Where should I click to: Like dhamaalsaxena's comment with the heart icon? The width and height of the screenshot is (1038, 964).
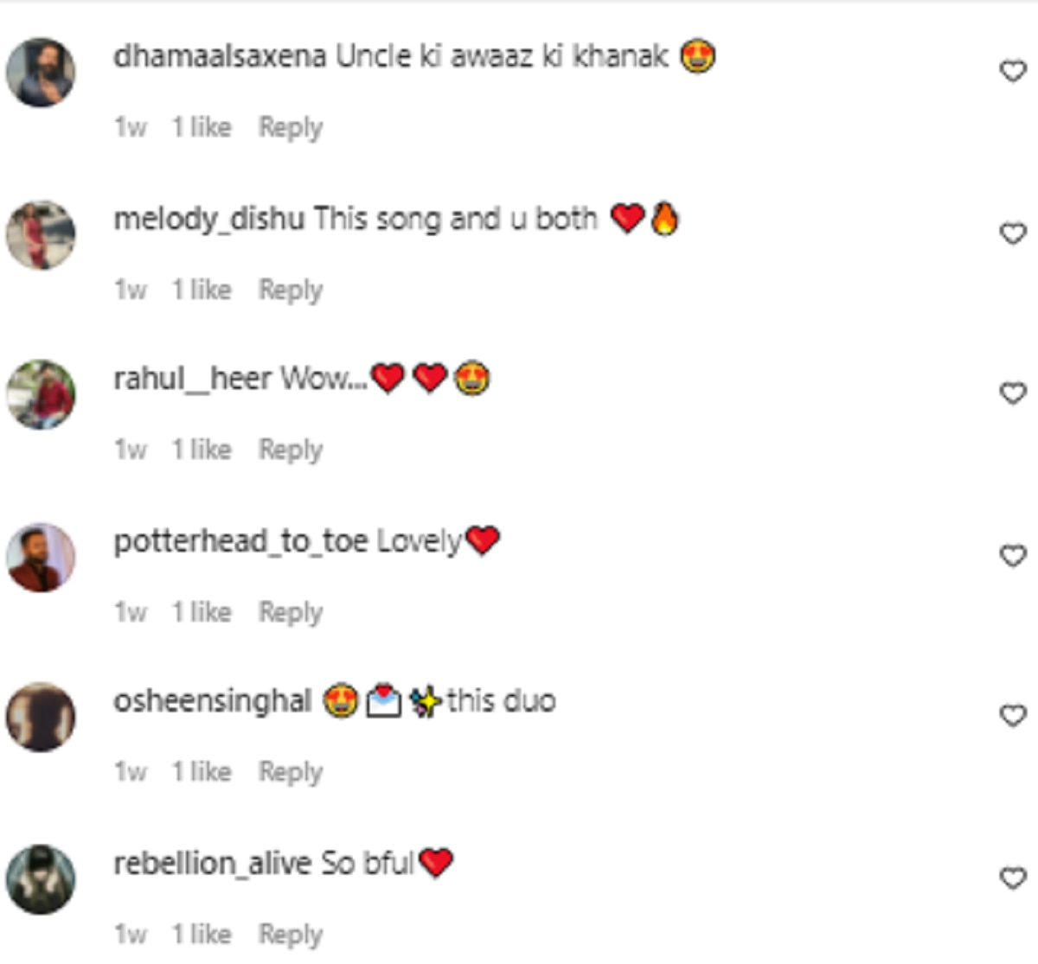tap(1012, 71)
